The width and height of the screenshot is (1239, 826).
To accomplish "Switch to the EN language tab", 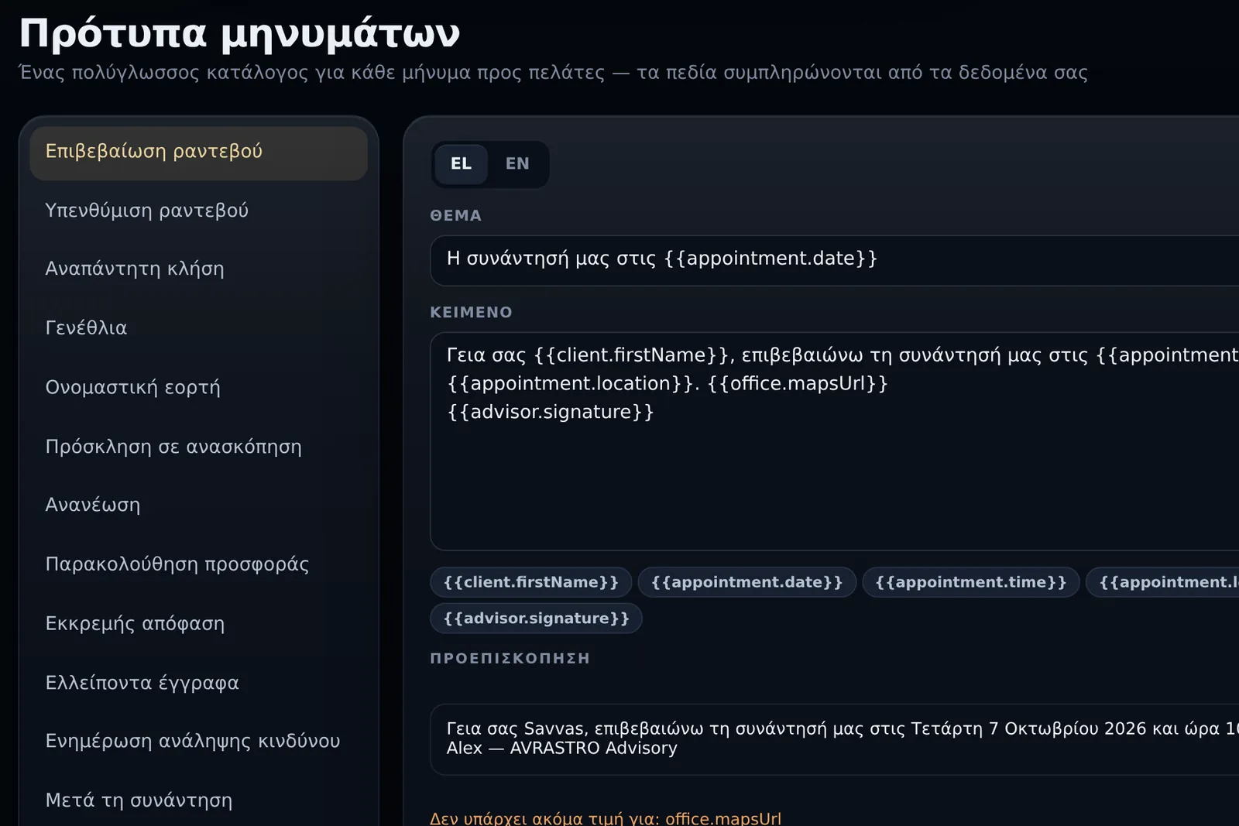I will (x=517, y=164).
